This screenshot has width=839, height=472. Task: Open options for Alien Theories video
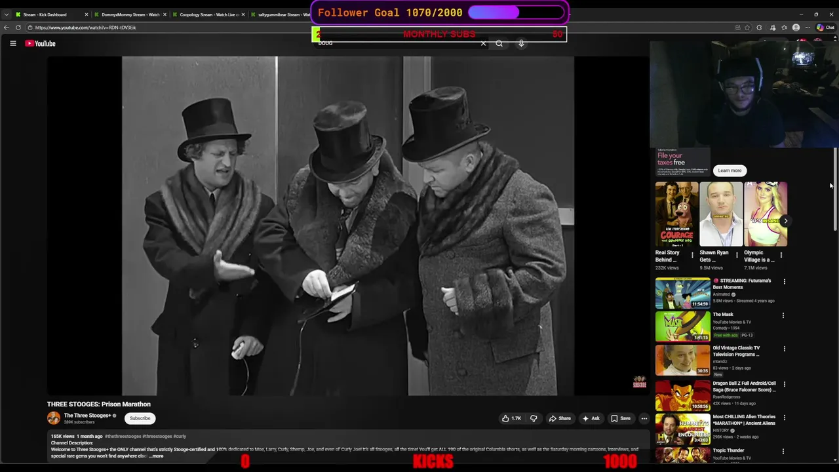(784, 418)
